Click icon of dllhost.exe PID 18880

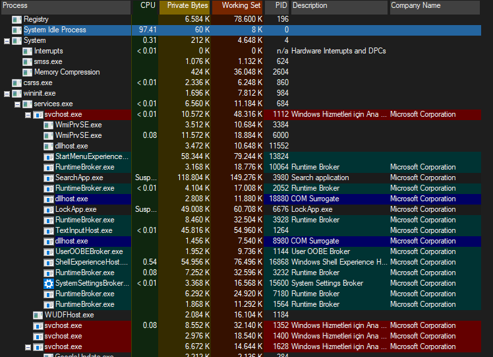click(x=49, y=199)
